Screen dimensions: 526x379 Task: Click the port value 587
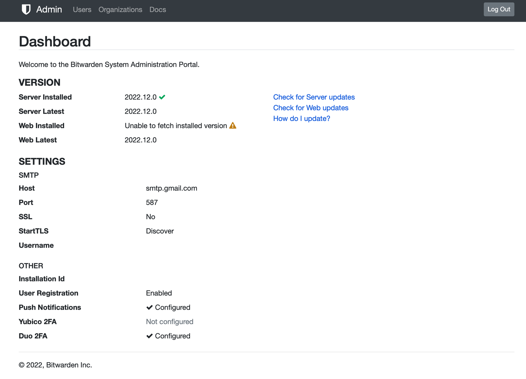point(152,202)
